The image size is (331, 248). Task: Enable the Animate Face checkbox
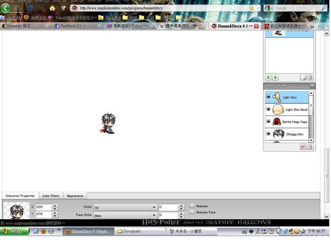pos(192,212)
